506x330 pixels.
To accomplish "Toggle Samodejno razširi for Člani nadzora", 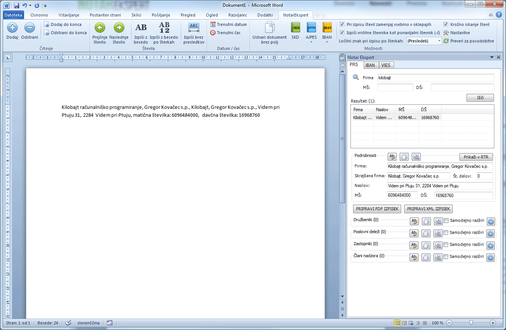I will pos(446,257).
